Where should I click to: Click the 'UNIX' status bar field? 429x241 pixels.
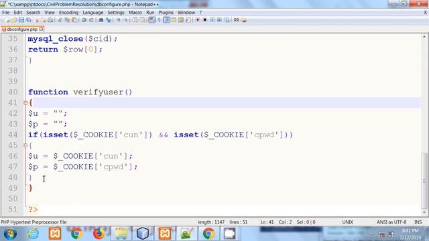pyautogui.click(x=347, y=222)
